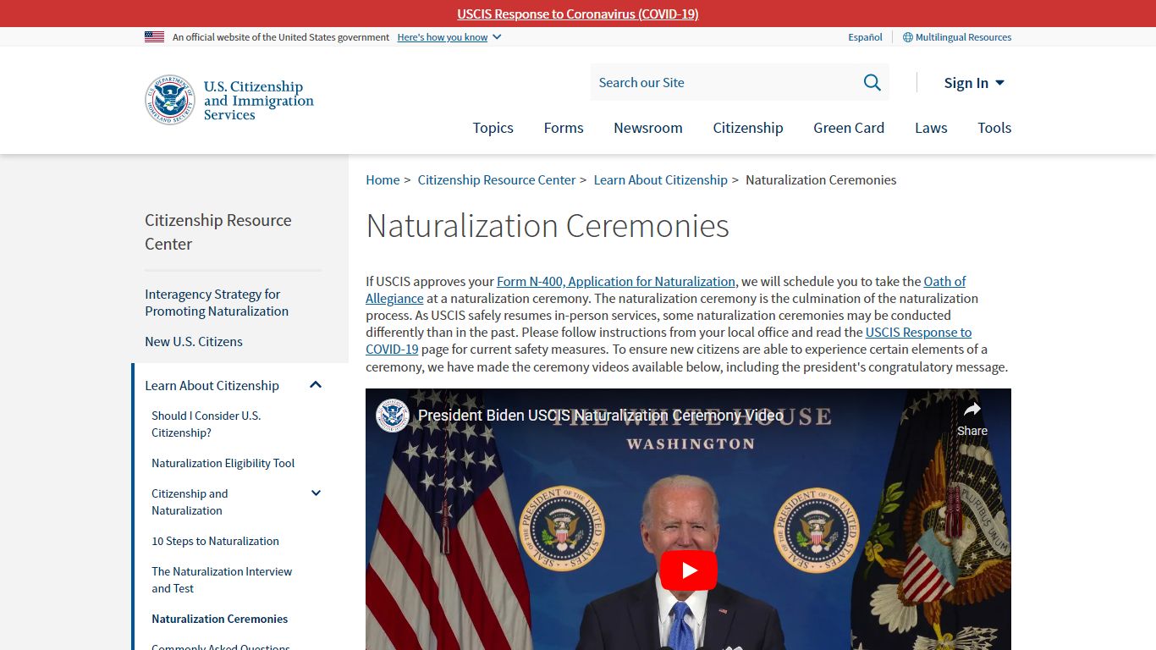Go to Home breadcrumb
The image size is (1156, 650).
tap(383, 179)
